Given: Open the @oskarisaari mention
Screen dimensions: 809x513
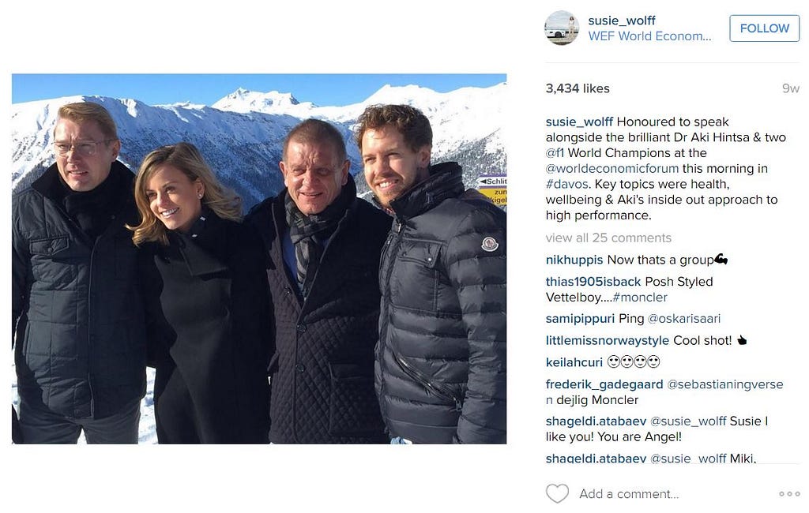Looking at the screenshot, I should (683, 319).
